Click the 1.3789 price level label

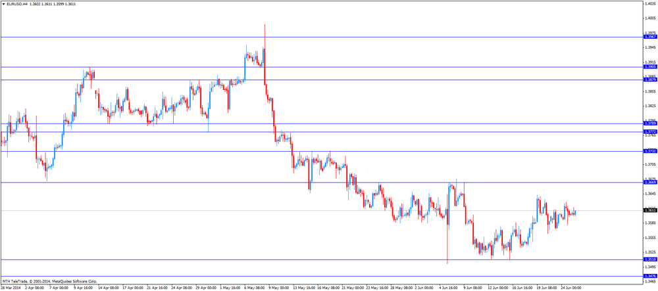click(649, 123)
